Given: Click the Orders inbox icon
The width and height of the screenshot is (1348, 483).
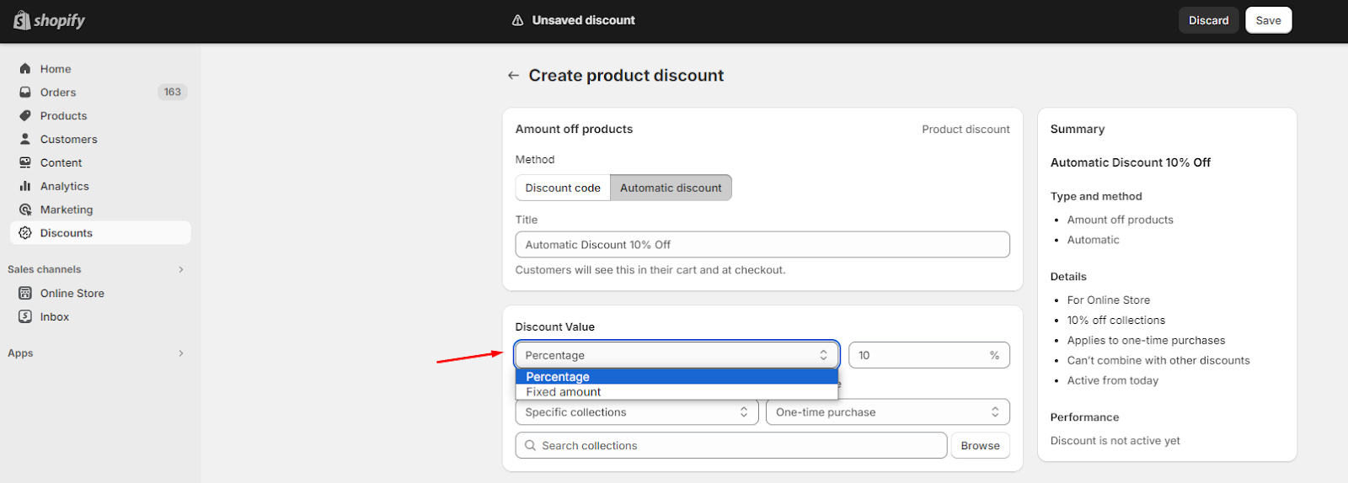Looking at the screenshot, I should 25,93.
